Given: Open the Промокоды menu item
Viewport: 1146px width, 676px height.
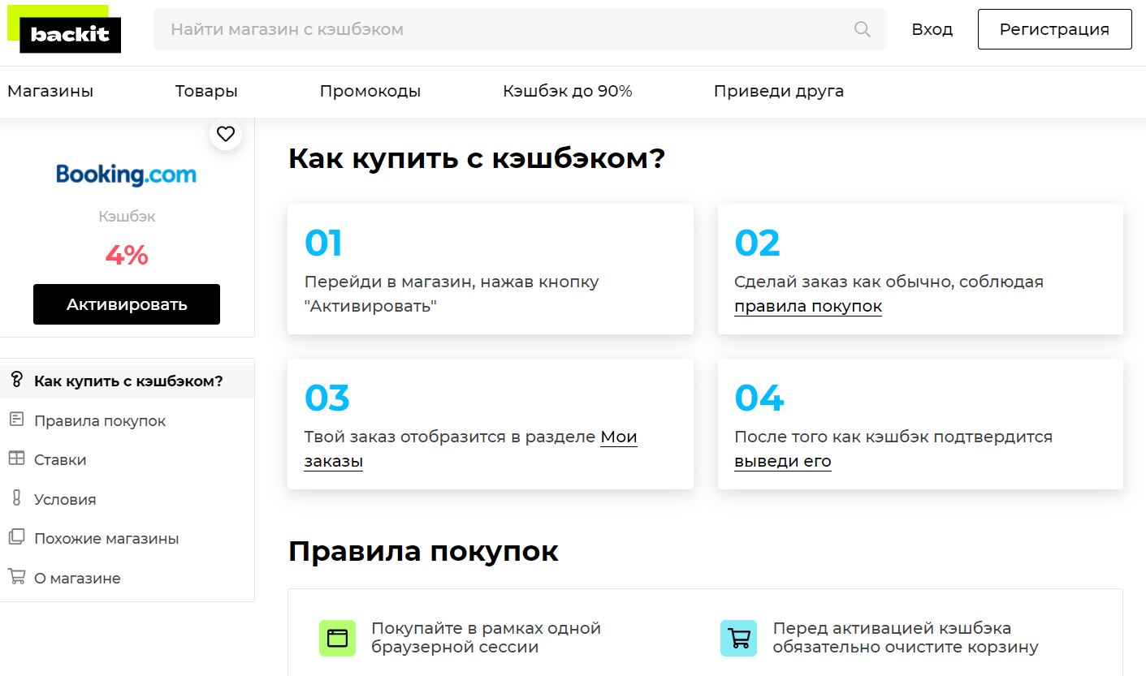Looking at the screenshot, I should [x=370, y=91].
